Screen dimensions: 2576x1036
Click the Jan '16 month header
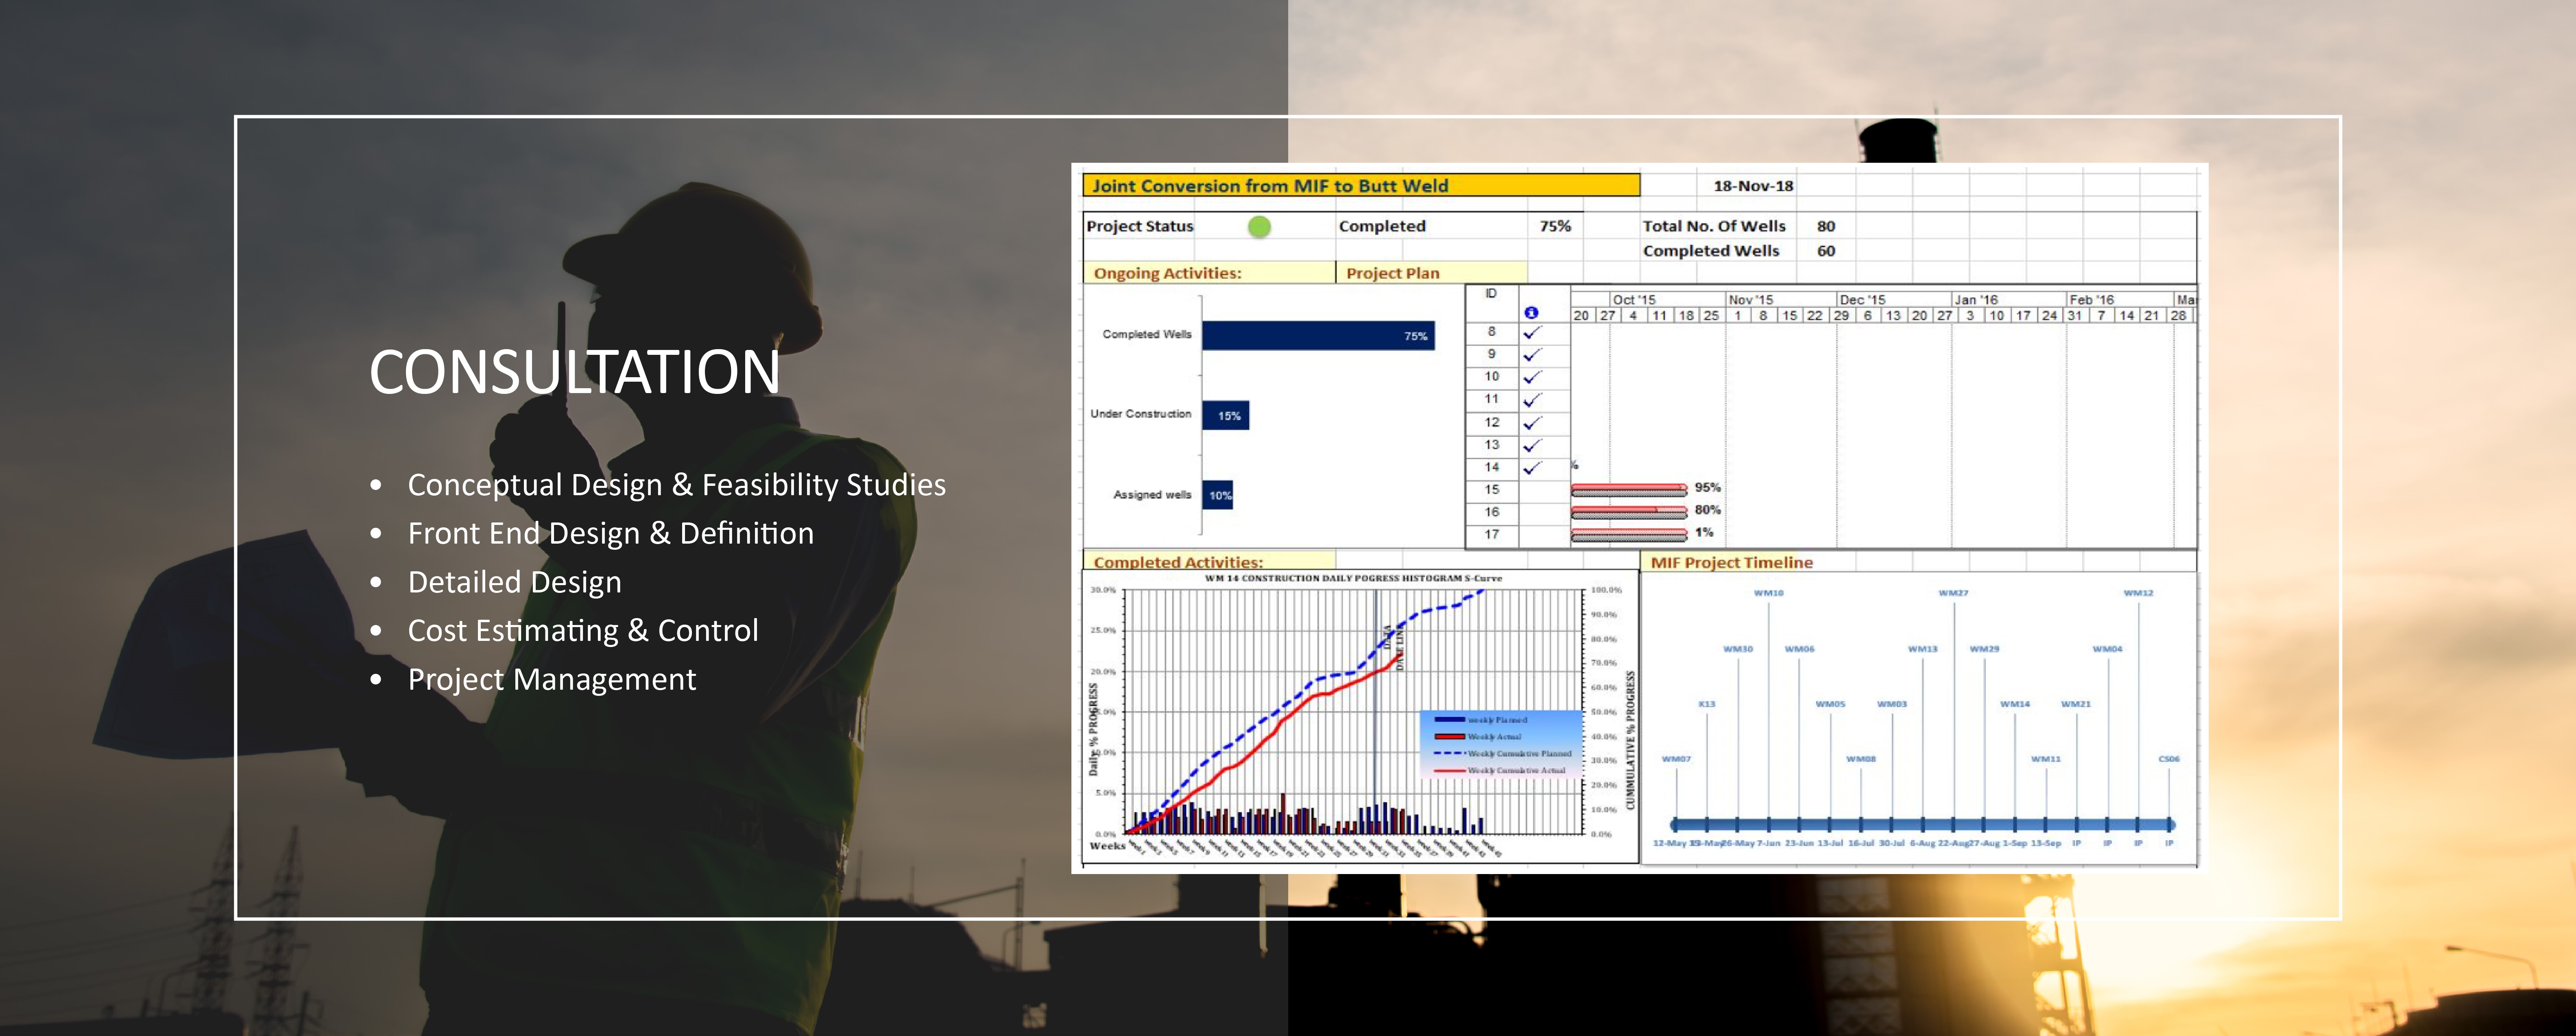(x=1976, y=300)
